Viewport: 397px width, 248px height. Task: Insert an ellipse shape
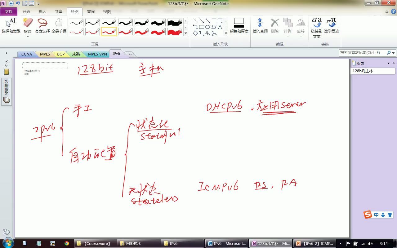coord(207,27)
